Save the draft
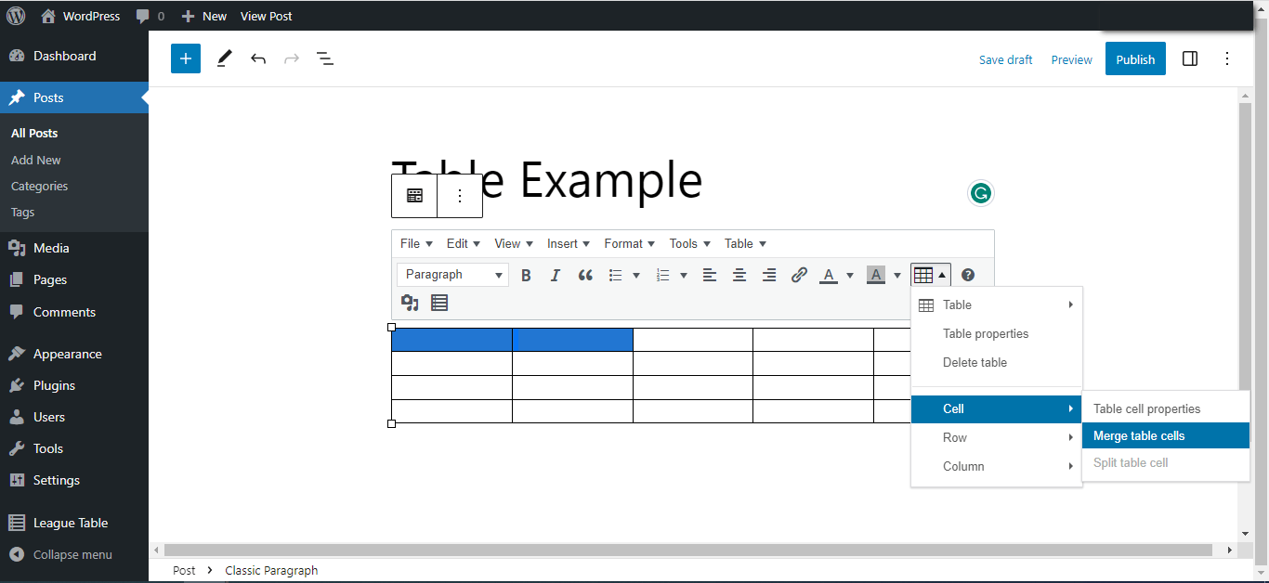The width and height of the screenshot is (1269, 583). click(x=1005, y=58)
